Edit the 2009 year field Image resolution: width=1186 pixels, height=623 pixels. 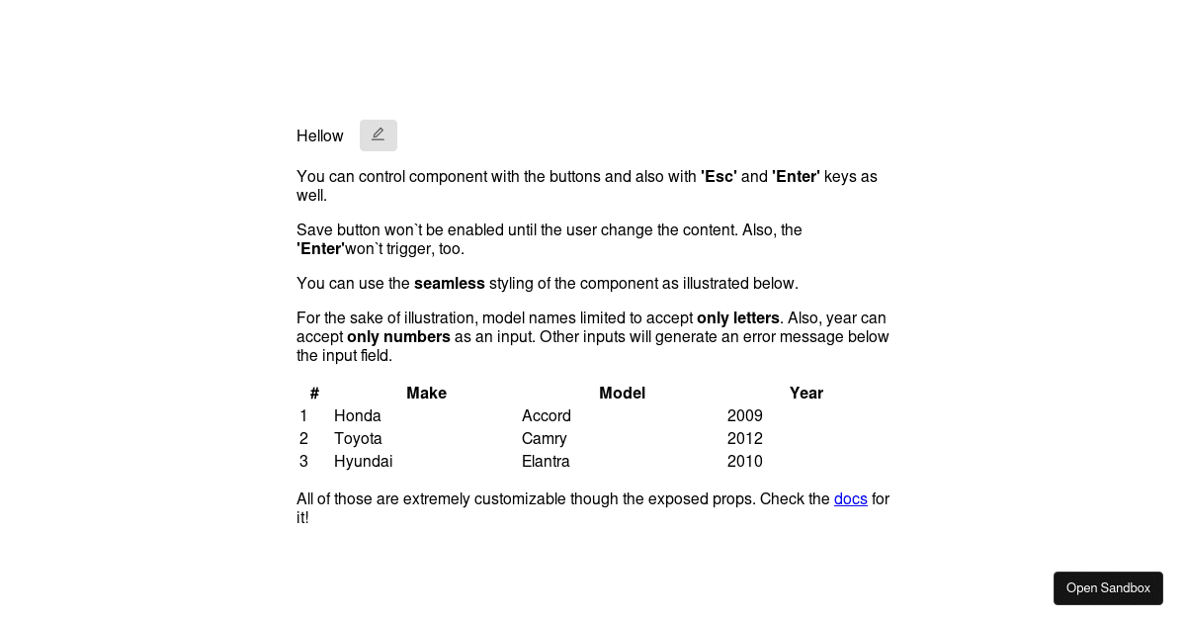point(745,415)
